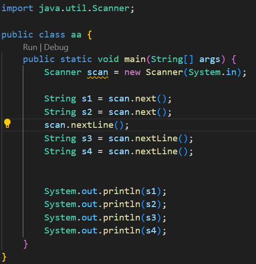The image size is (256, 264).
Task: Click 'System.in' argument in Scanner constructor
Action: click(x=212, y=72)
